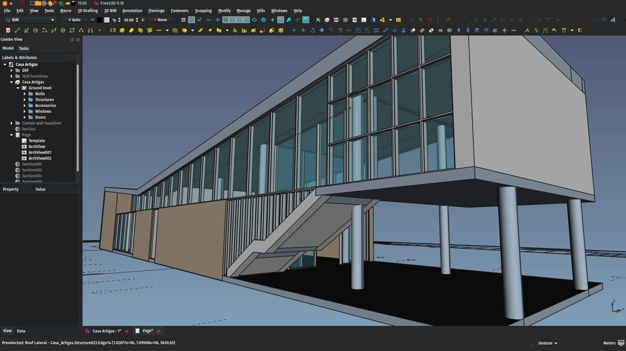Click the blue Move tool icon
The width and height of the screenshot is (626, 351).
coord(294,30)
